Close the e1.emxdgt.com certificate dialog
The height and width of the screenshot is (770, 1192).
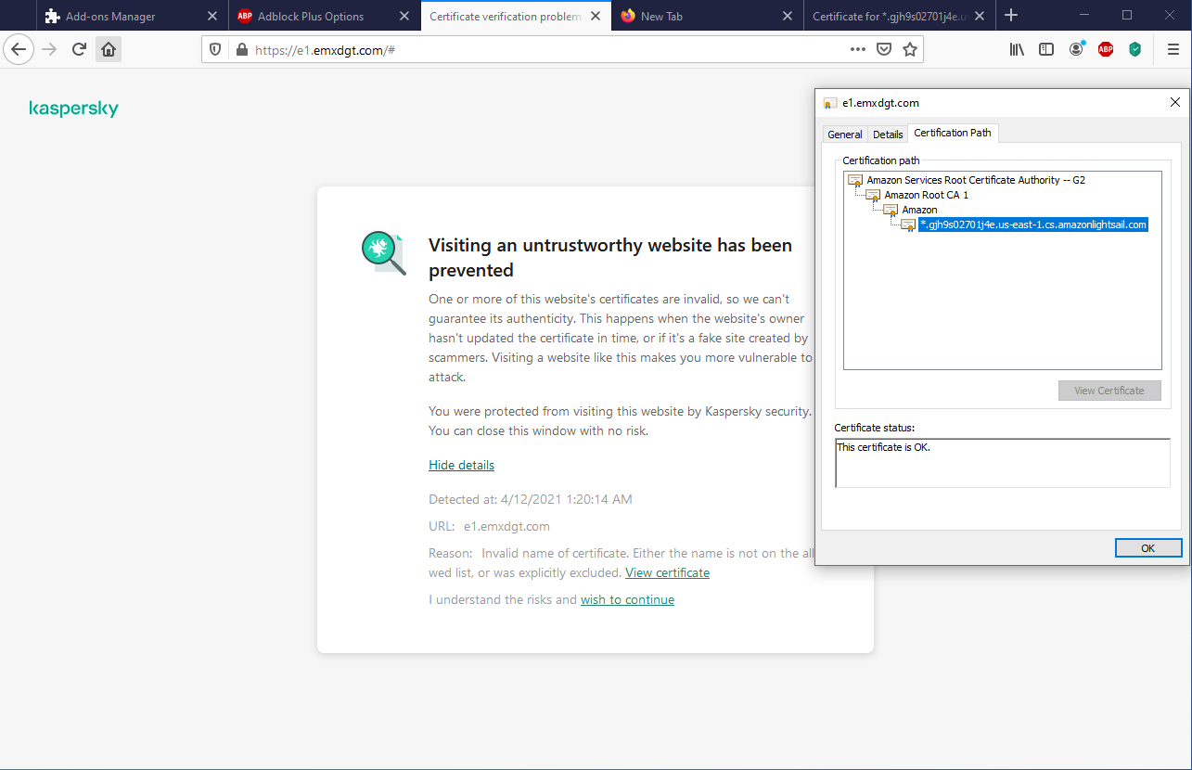1175,102
